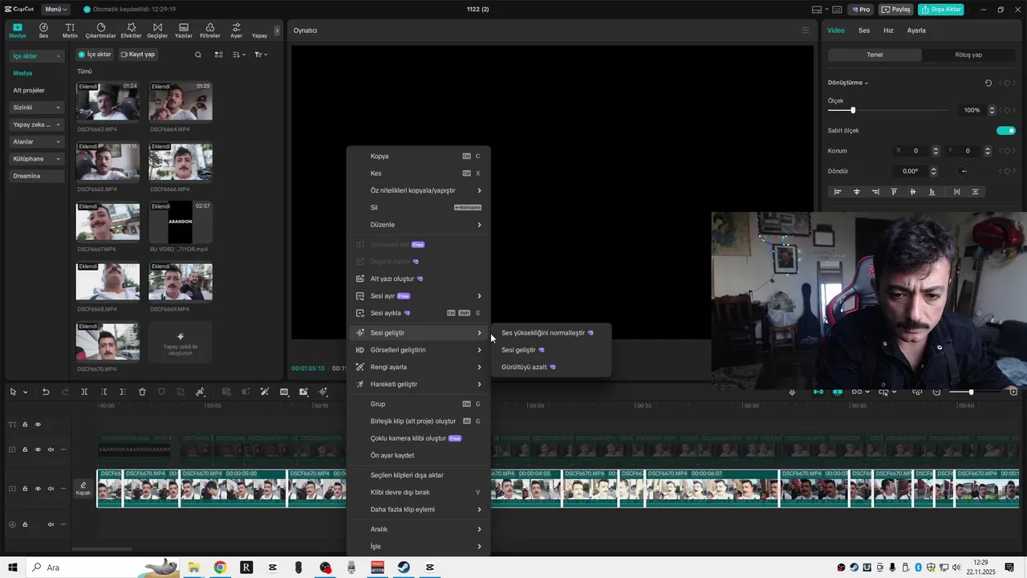The image size is (1027, 578).
Task: Open Dreamina in the sidebar
Action: tap(36, 176)
